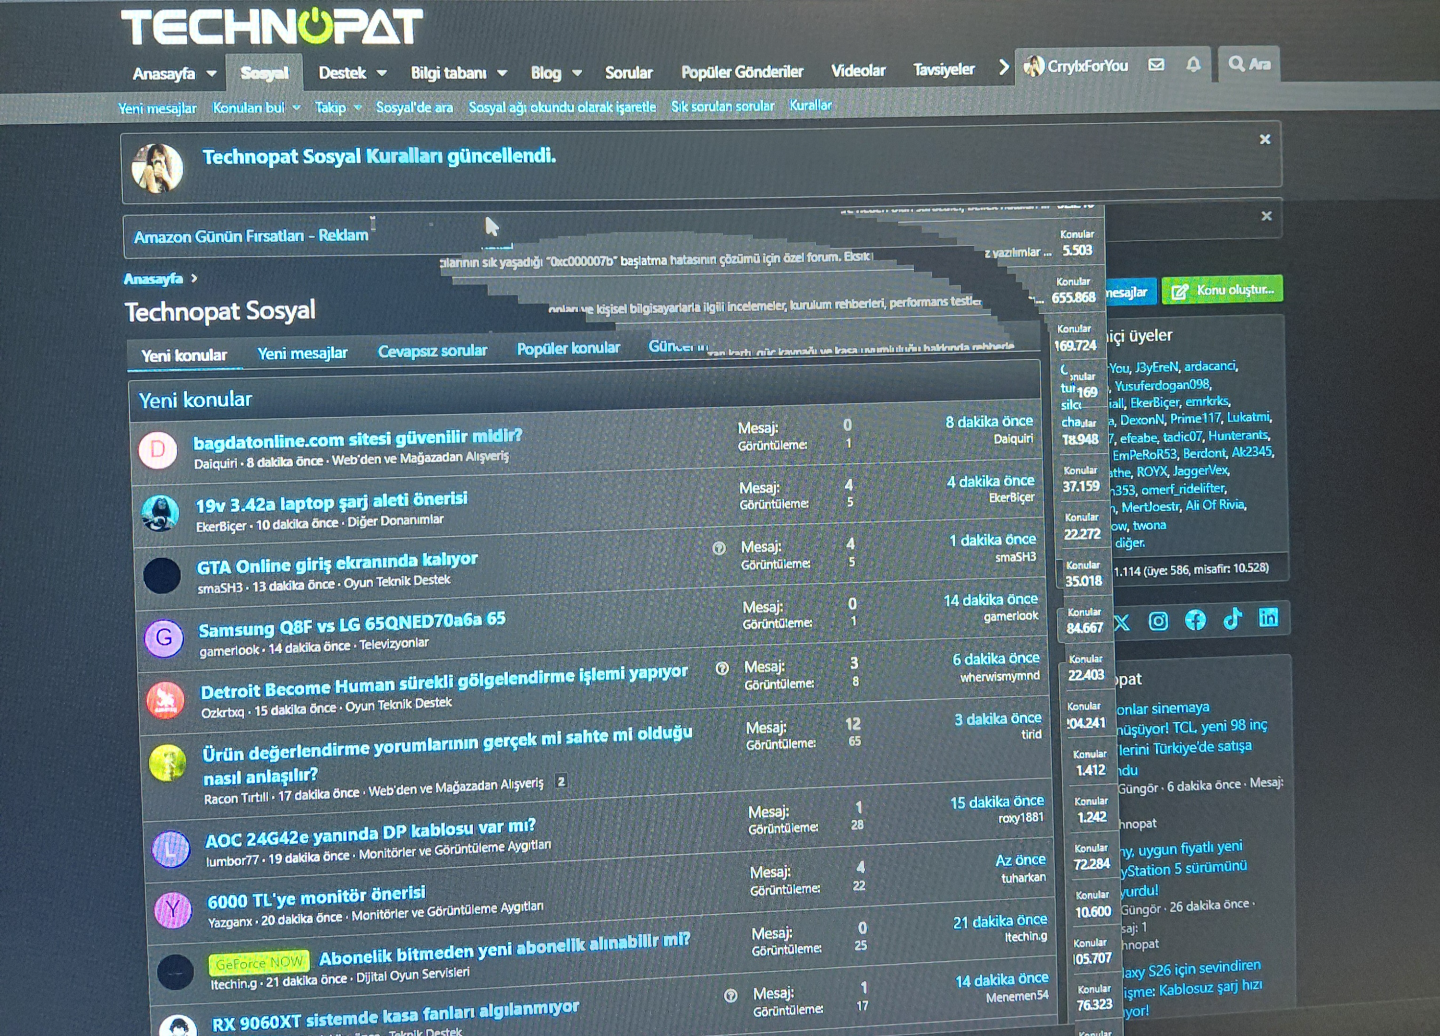Viewport: 1440px width, 1036px height.
Task: Click the question icon on the Detroit row
Action: click(x=722, y=668)
